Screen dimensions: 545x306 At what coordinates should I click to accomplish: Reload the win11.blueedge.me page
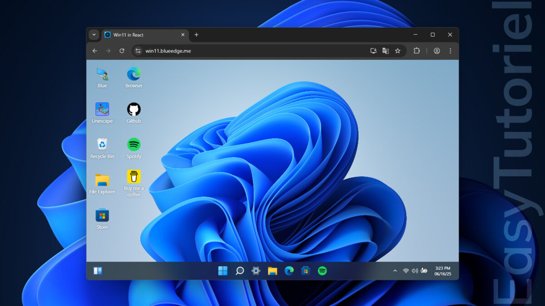pos(122,51)
